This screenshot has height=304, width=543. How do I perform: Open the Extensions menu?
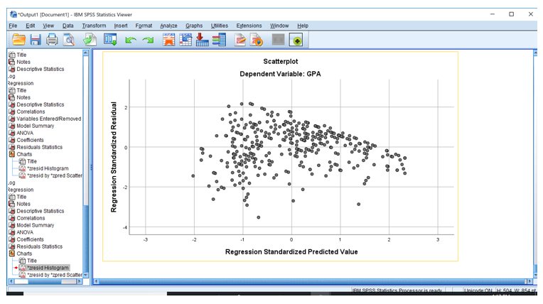(249, 26)
